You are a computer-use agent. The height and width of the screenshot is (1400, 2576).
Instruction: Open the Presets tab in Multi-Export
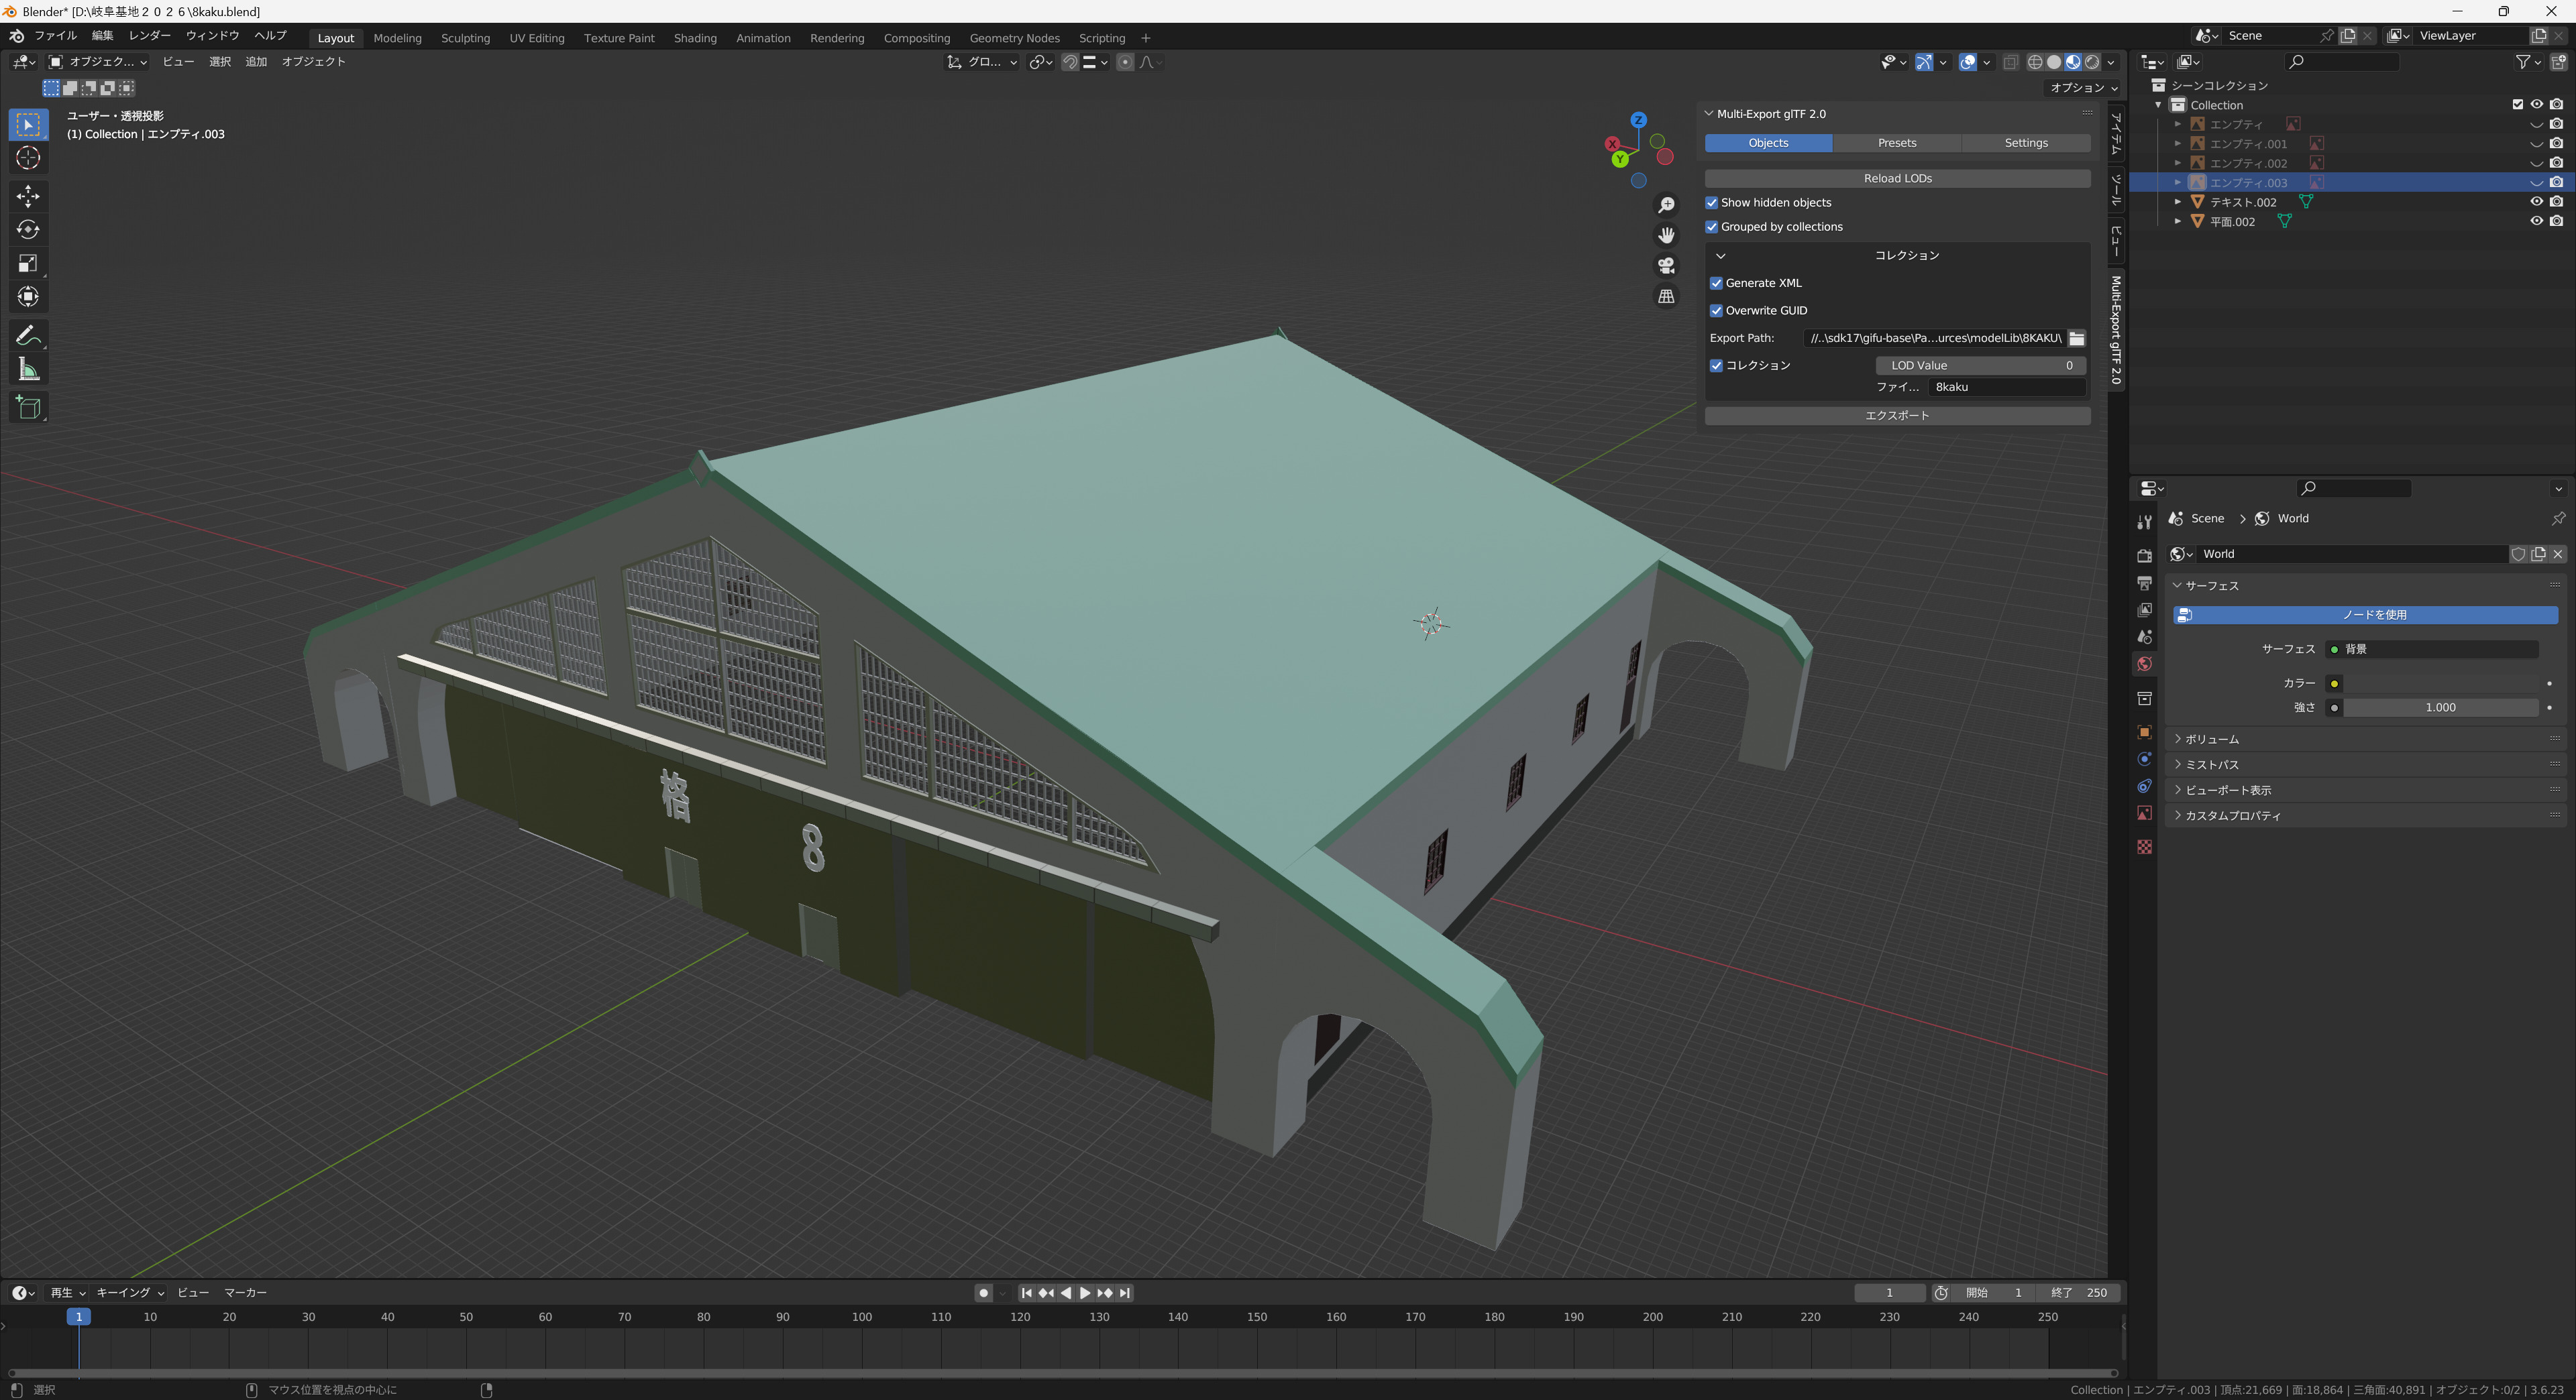(x=1897, y=143)
